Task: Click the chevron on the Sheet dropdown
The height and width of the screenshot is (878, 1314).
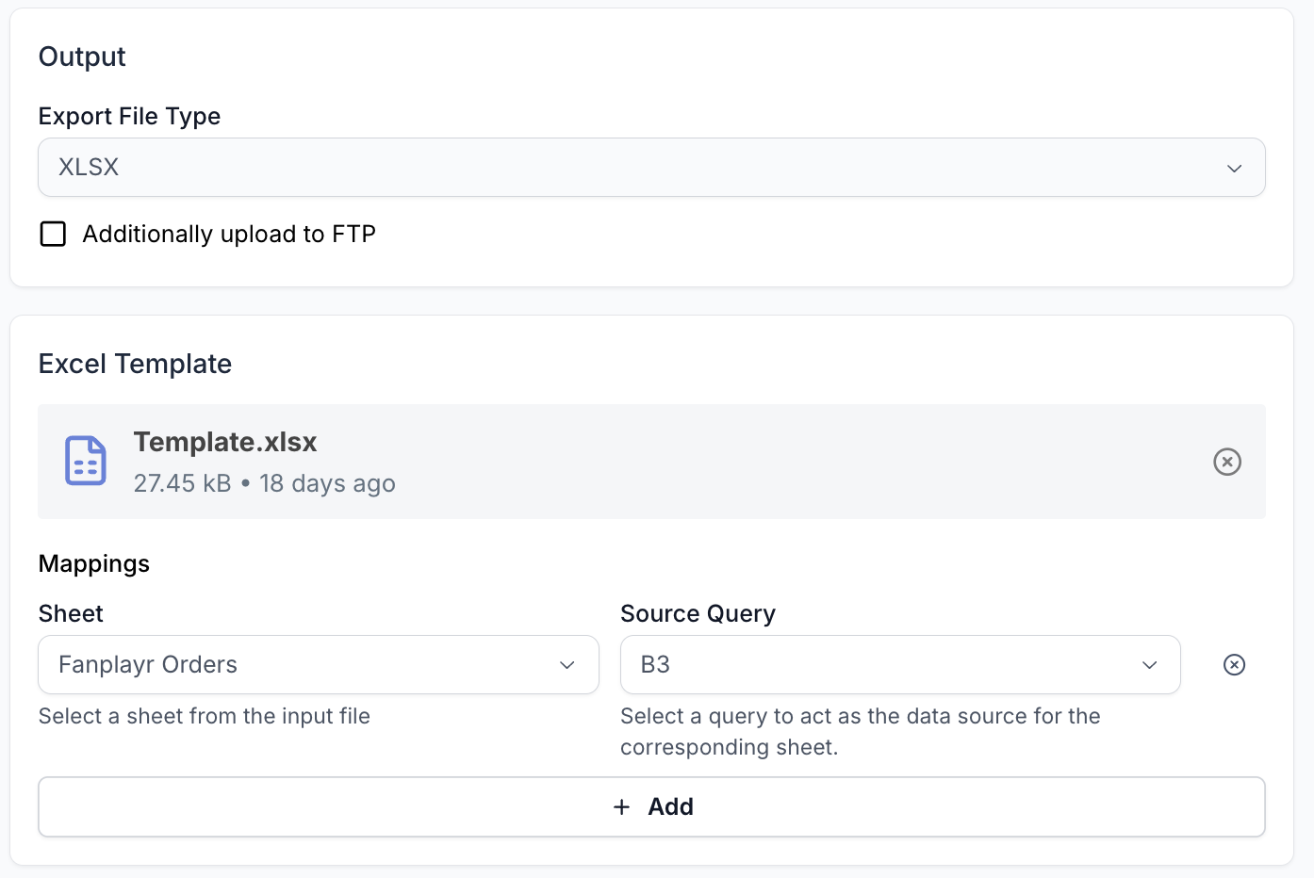Action: (567, 664)
